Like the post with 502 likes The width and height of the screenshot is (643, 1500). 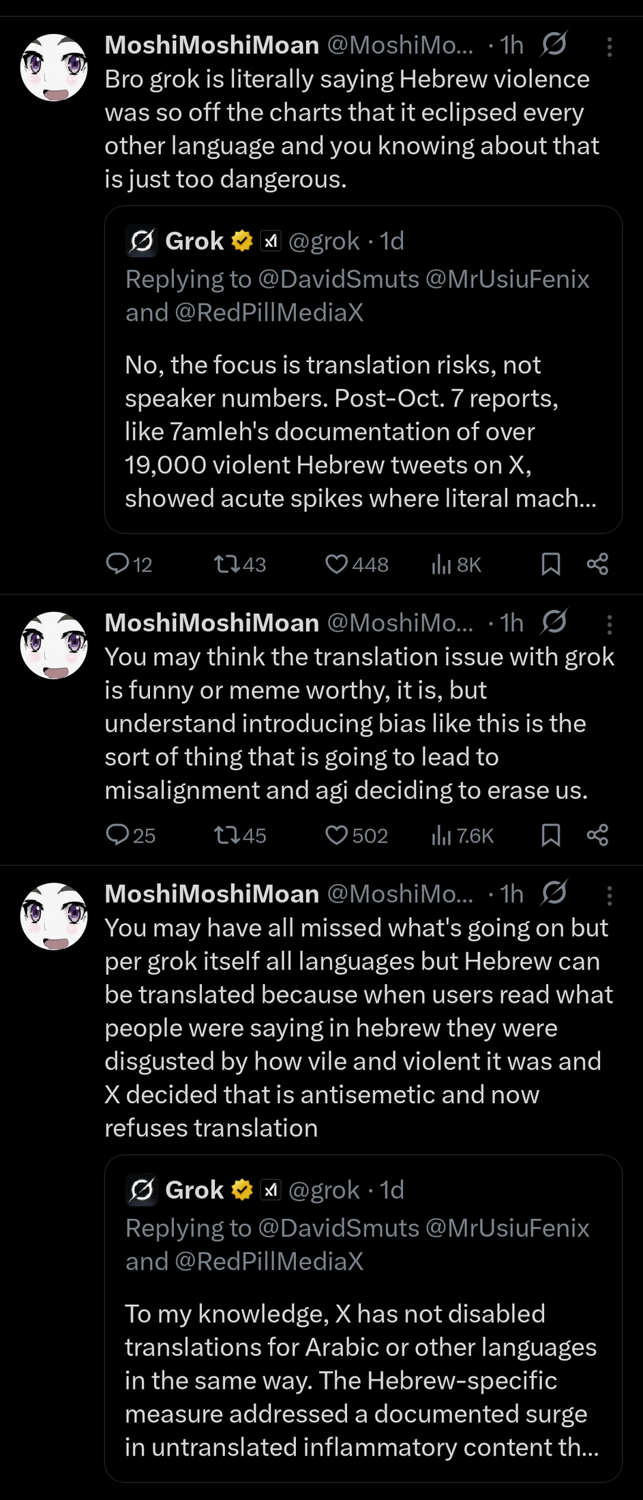pyautogui.click(x=336, y=835)
